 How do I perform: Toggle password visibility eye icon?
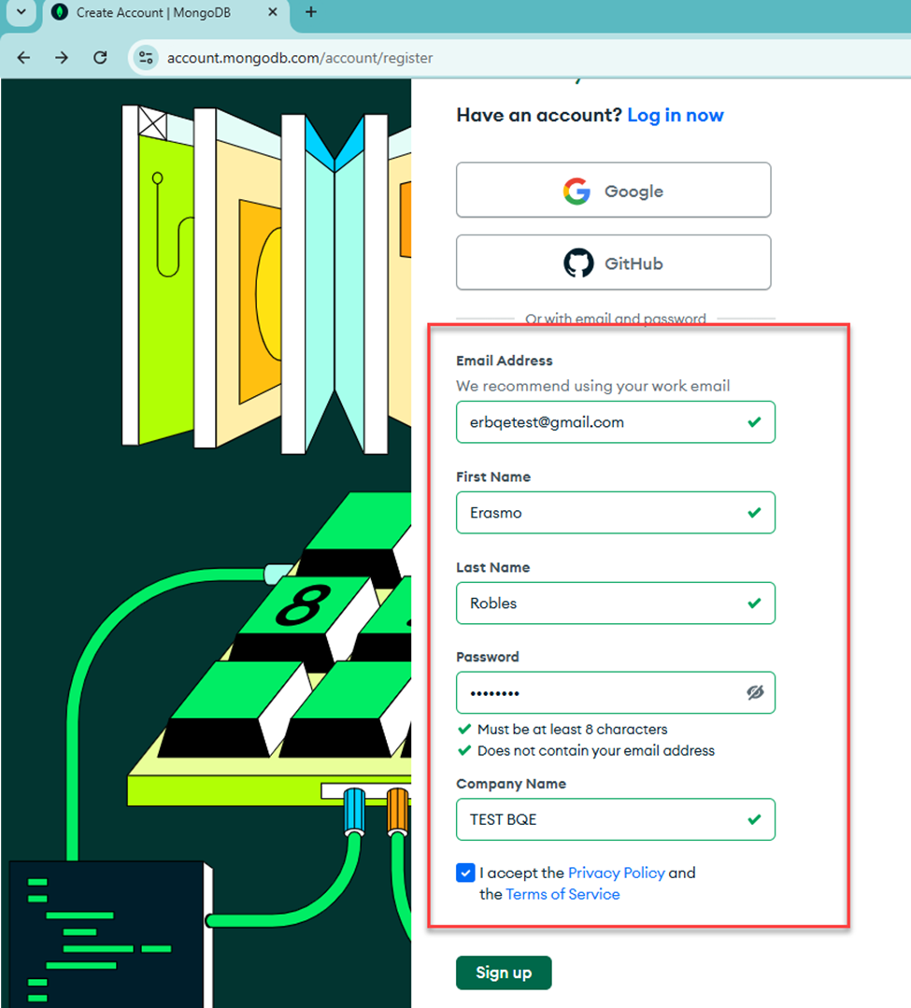point(755,692)
